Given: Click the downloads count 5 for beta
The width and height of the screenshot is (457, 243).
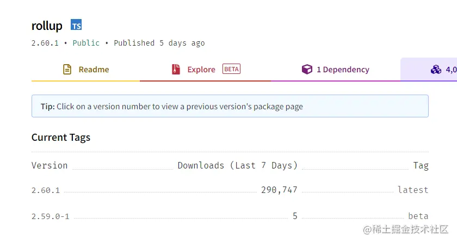Looking at the screenshot, I should point(295,216).
